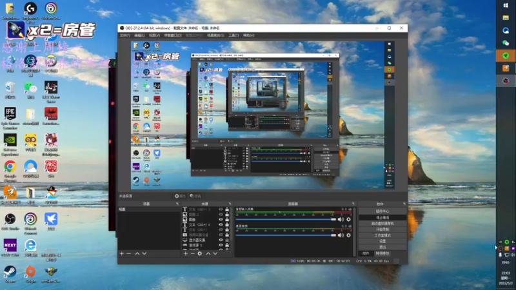Remove the selected scene with minus icon

(128, 253)
